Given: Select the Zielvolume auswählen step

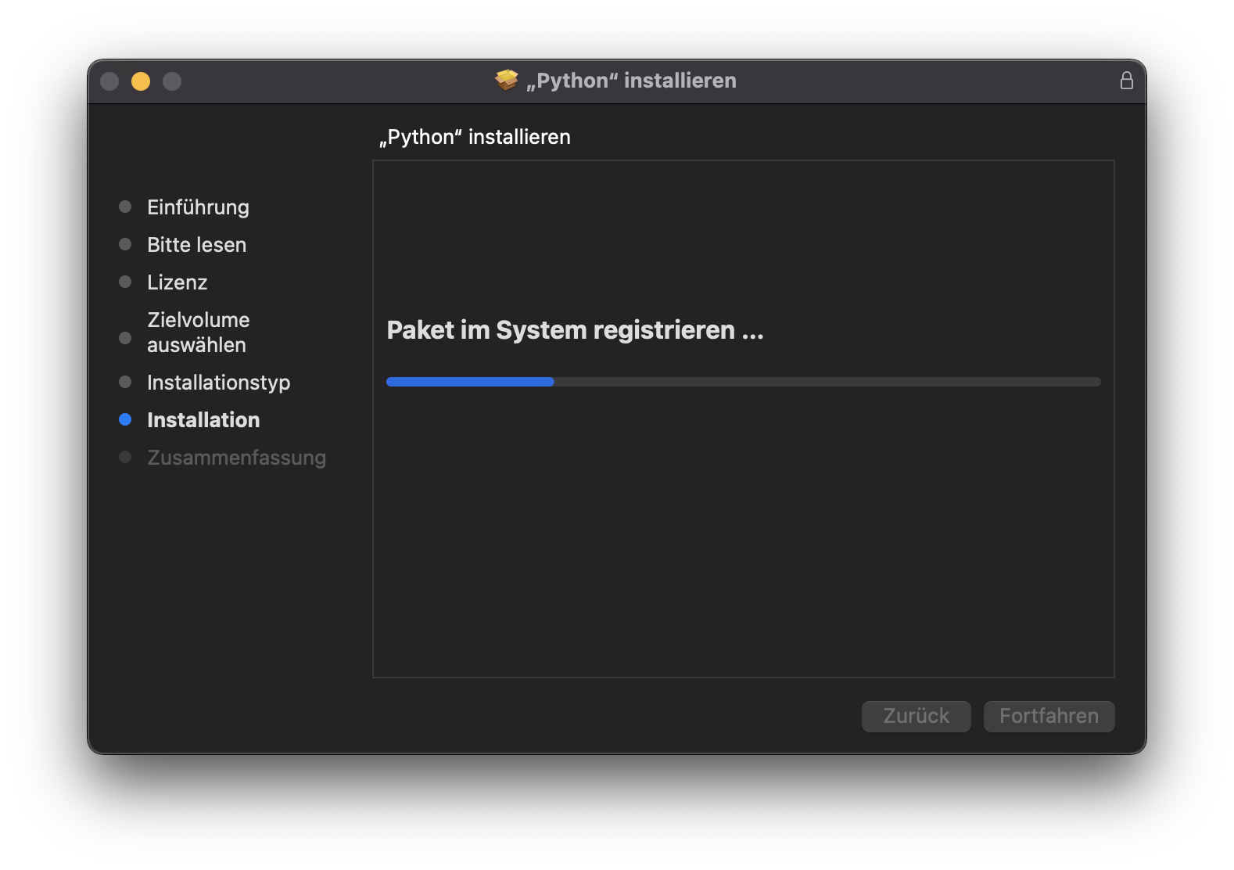Looking at the screenshot, I should point(198,333).
